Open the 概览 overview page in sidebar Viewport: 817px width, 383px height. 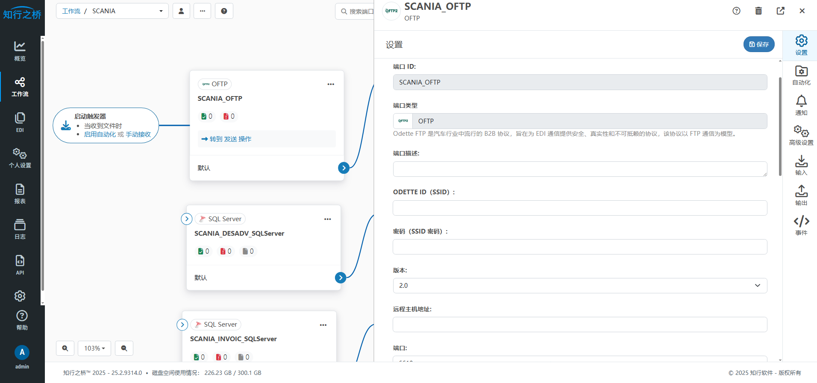20,51
